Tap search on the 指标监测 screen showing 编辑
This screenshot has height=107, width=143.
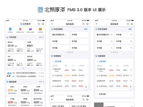point(83,24)
